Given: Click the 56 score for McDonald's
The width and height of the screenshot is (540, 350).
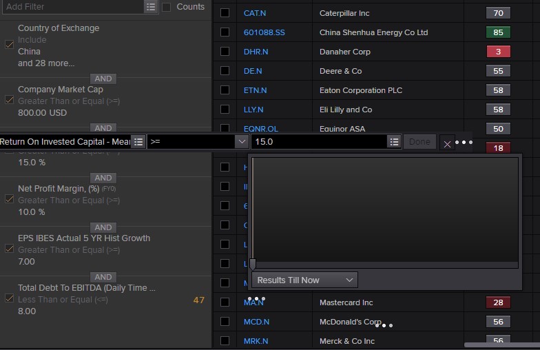Looking at the screenshot, I should pos(498,322).
